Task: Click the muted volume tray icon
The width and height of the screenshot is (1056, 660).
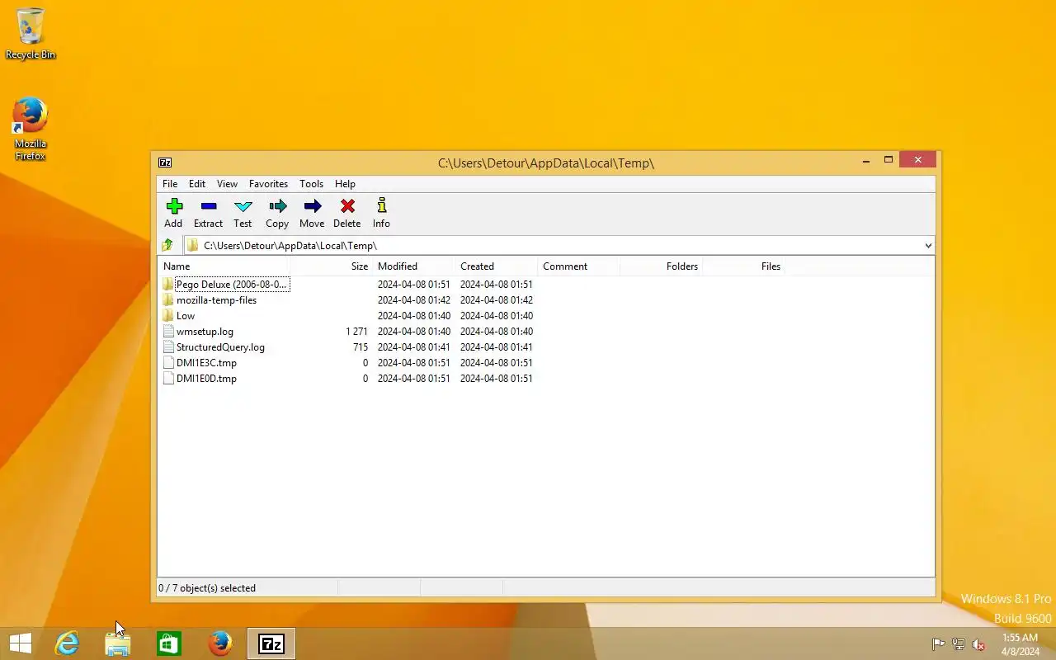Action: tap(978, 644)
